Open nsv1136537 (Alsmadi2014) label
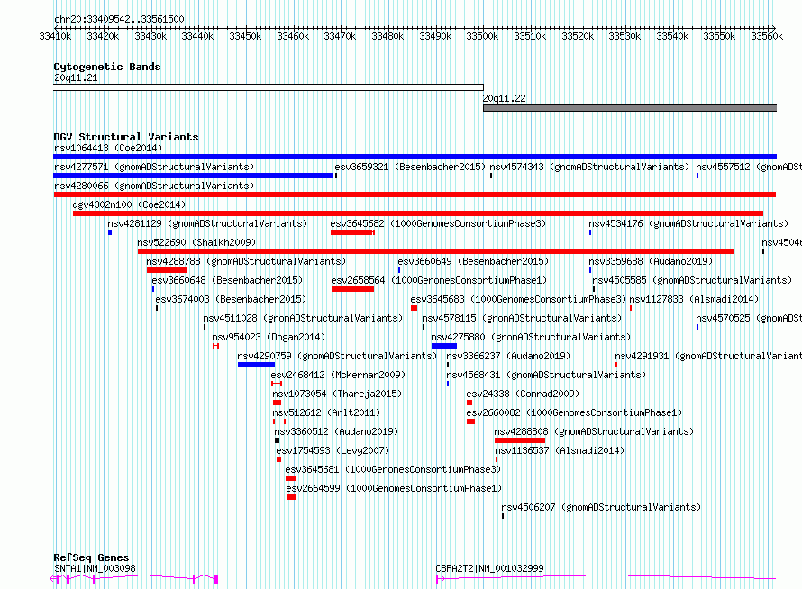This screenshot has height=589, width=802. point(560,451)
